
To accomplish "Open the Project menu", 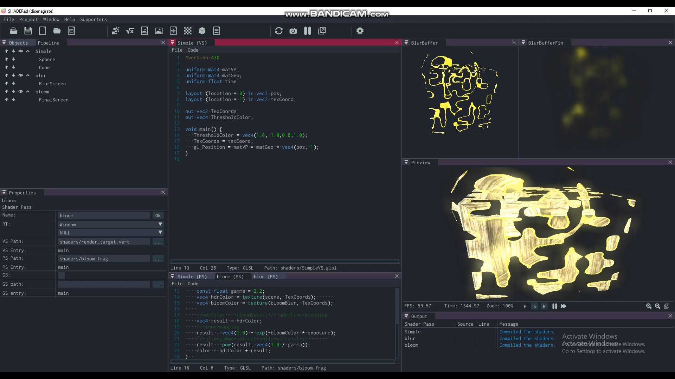I will pos(28,19).
